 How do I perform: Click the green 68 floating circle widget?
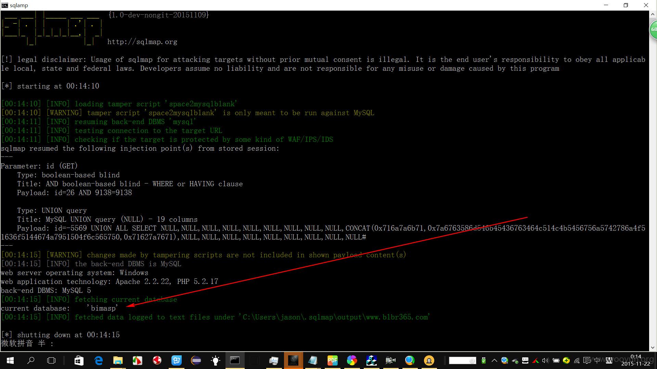(x=653, y=30)
